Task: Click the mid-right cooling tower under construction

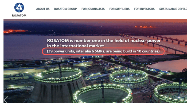Action: click(x=128, y=79)
